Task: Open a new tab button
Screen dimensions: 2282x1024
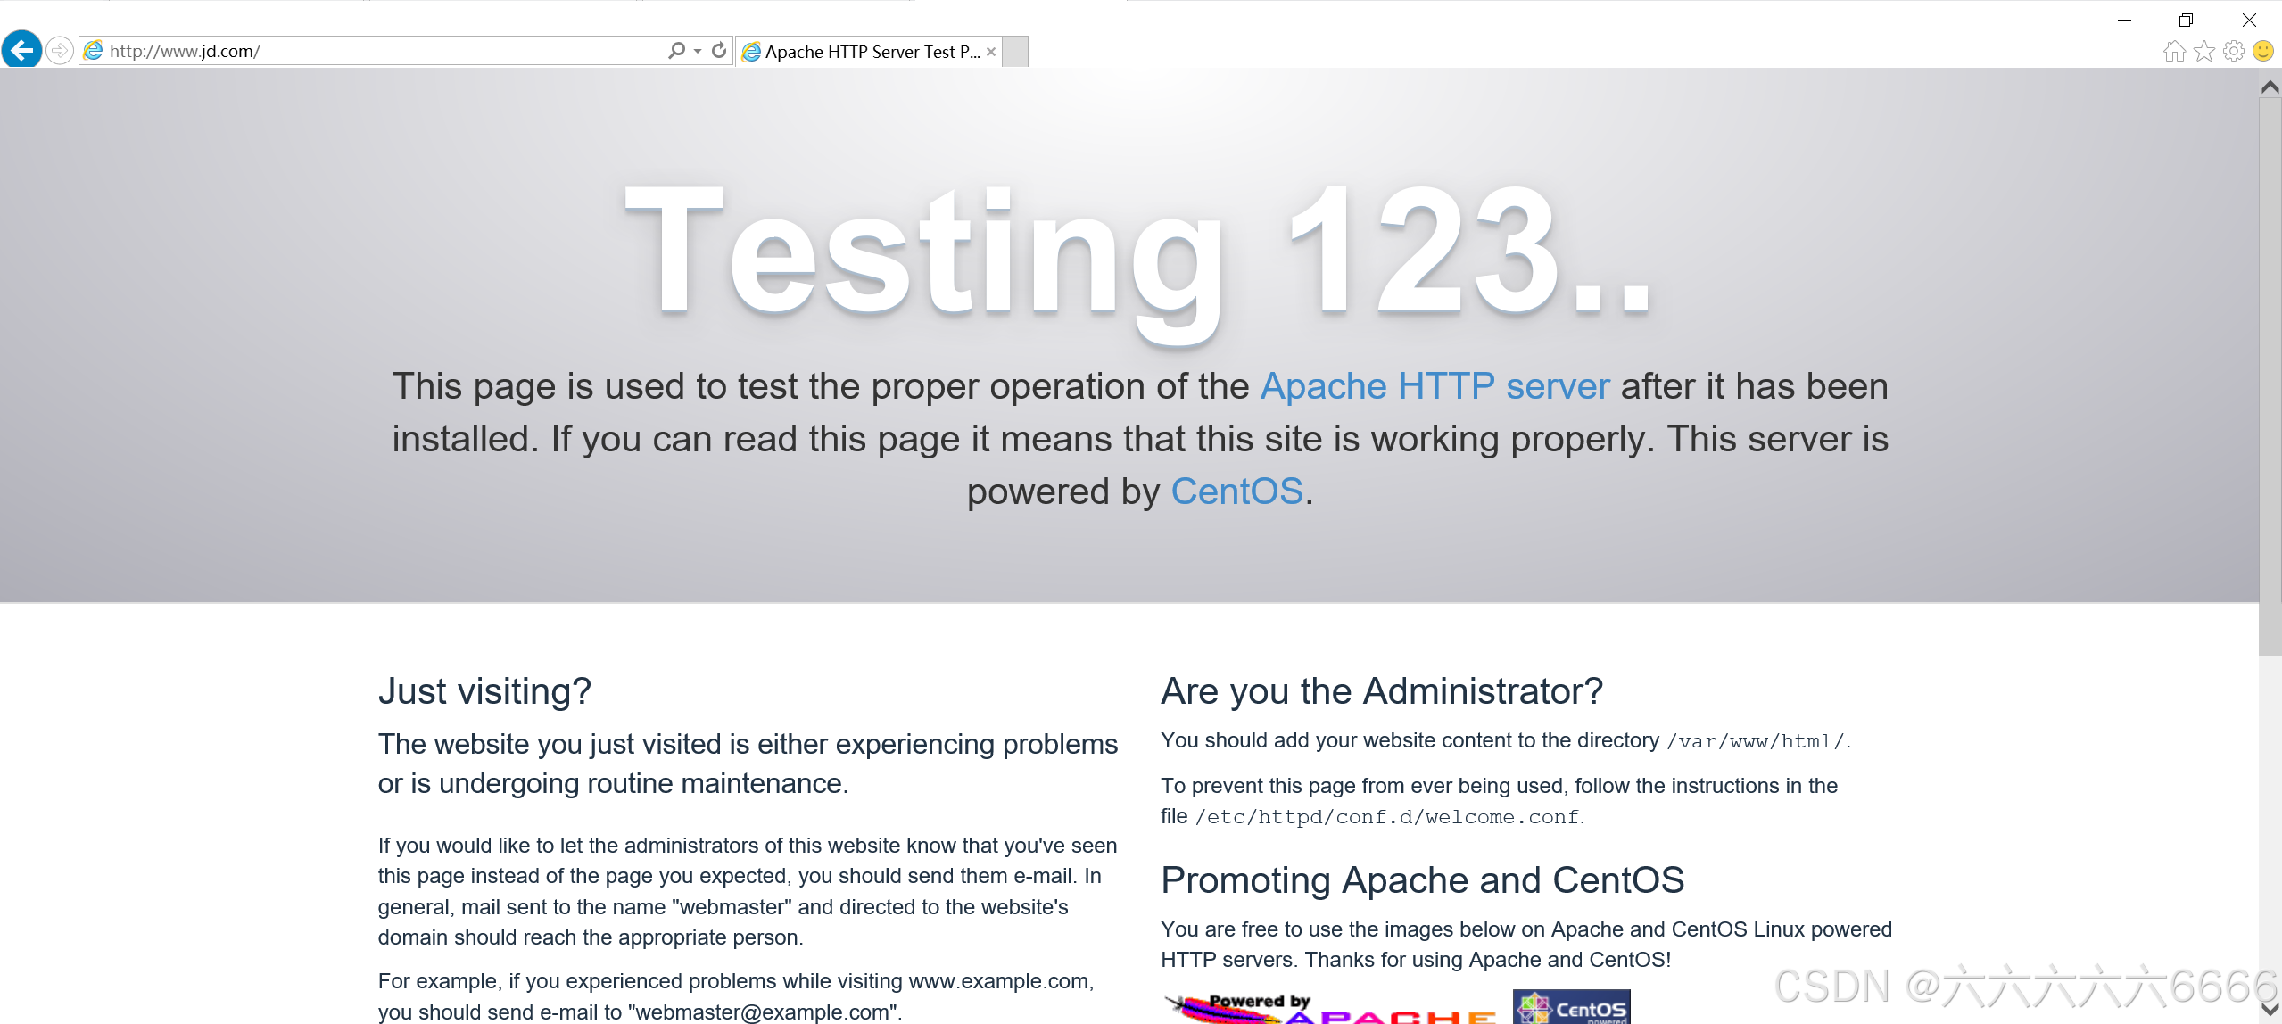Action: point(1015,52)
